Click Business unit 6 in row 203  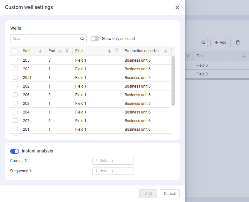(137, 69)
